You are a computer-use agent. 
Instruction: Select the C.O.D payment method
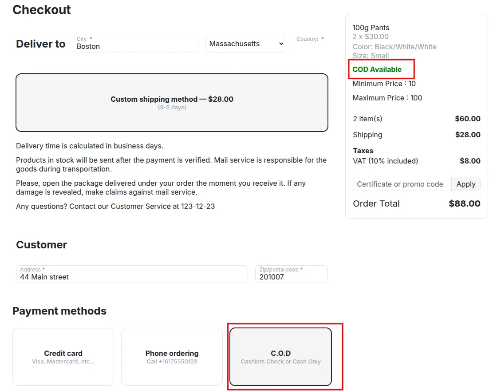[280, 357]
